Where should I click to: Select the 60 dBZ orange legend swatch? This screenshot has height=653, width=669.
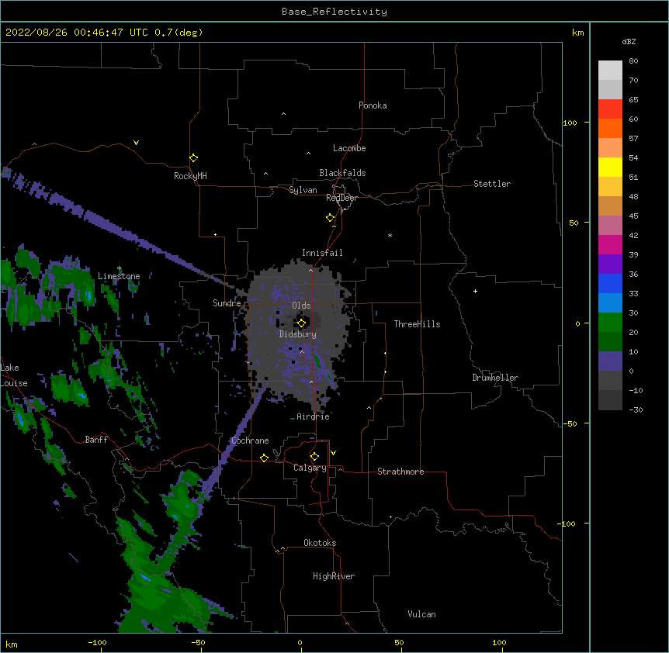pos(610,128)
